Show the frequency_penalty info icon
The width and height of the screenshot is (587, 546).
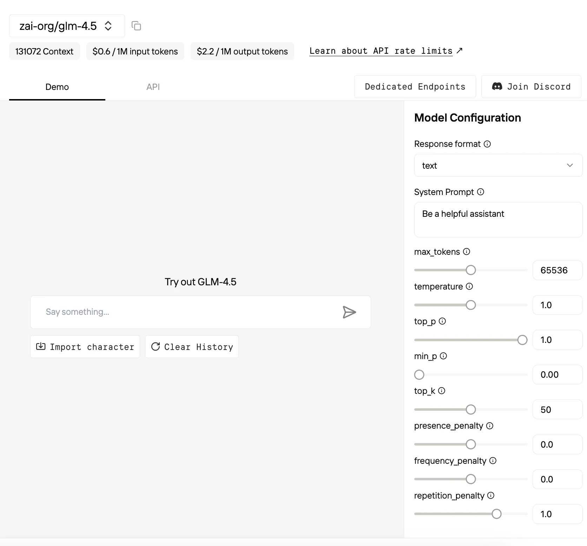tap(493, 461)
